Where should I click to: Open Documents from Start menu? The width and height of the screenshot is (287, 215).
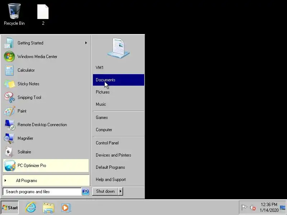[118, 80]
